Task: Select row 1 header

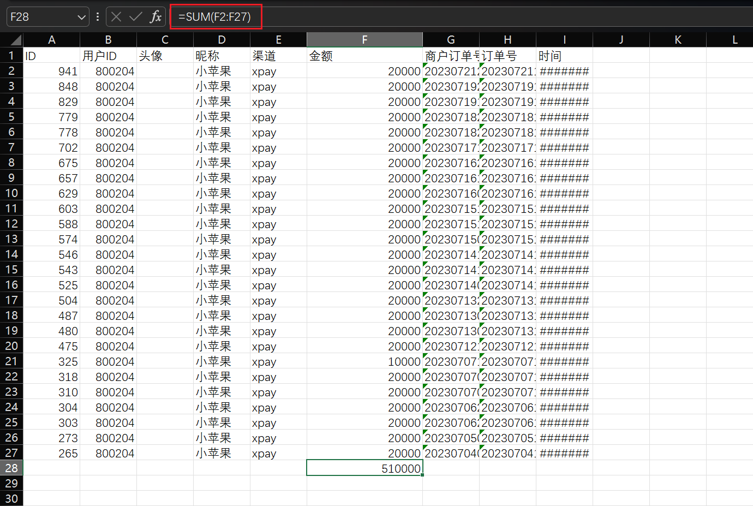Action: click(x=11, y=55)
